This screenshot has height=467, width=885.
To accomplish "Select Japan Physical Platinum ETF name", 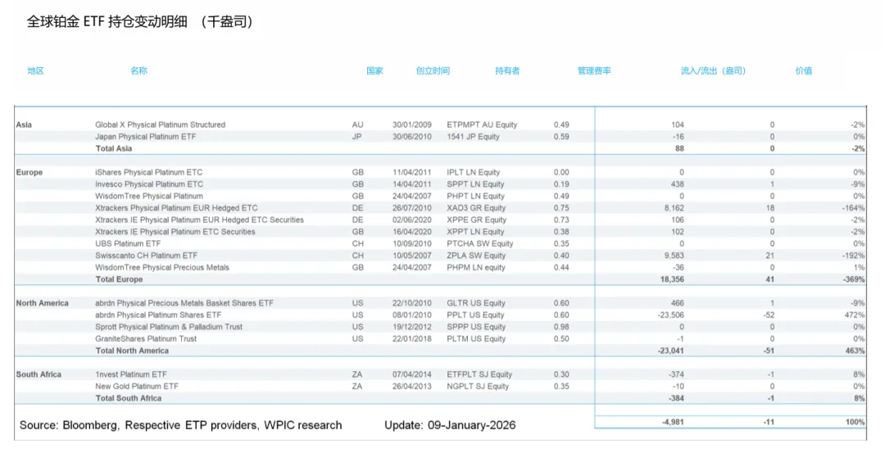I will [146, 137].
